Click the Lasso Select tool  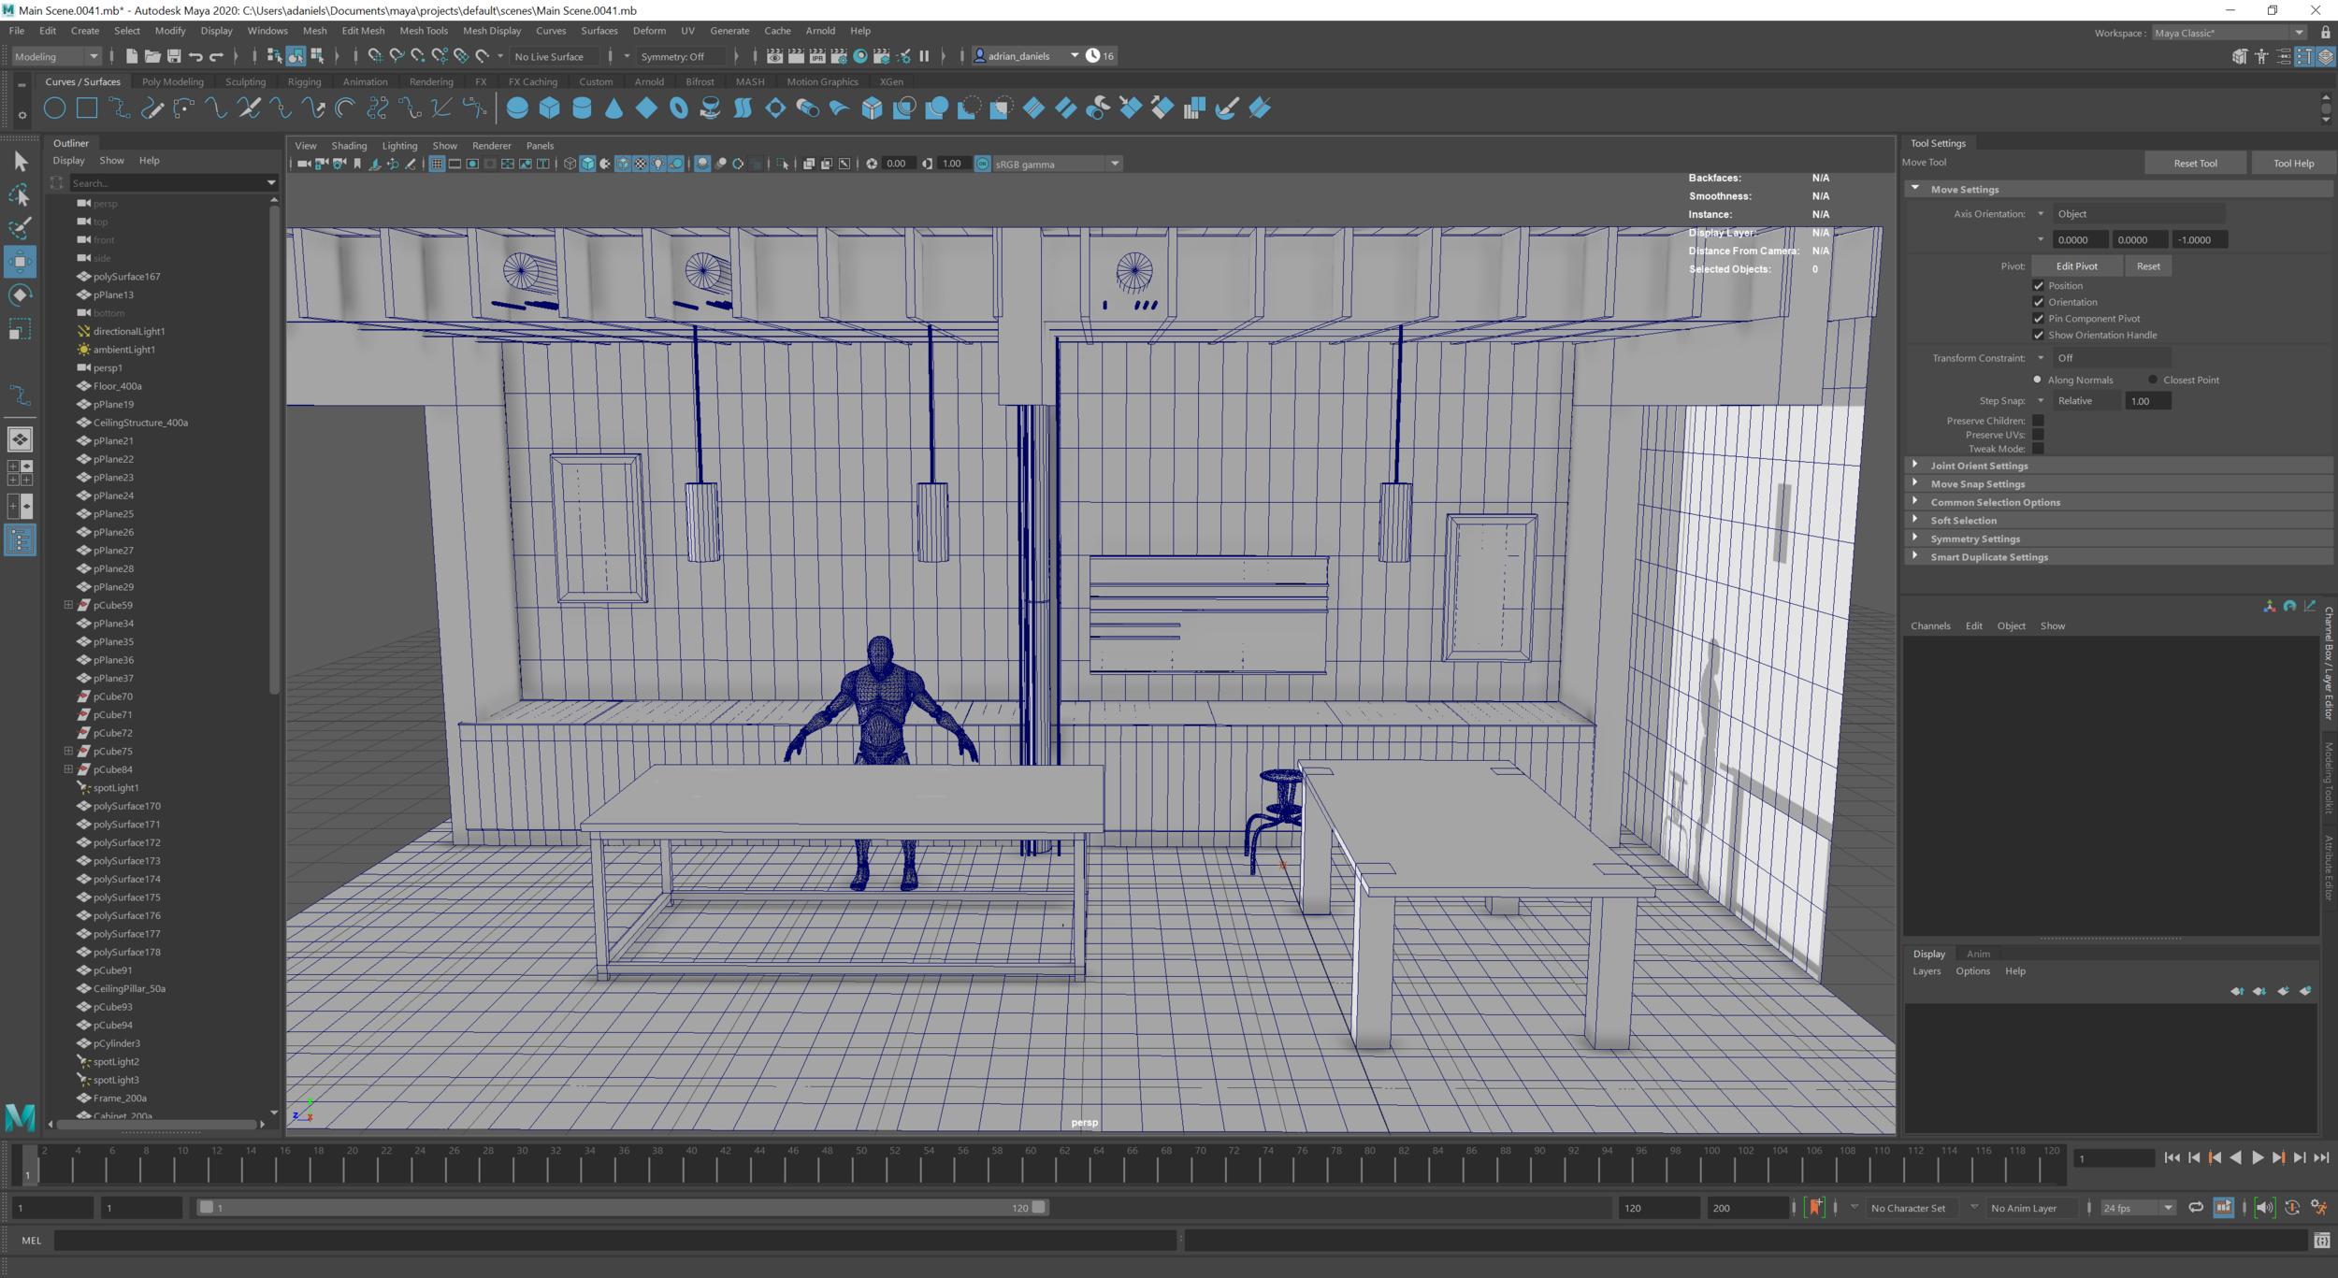[20, 195]
